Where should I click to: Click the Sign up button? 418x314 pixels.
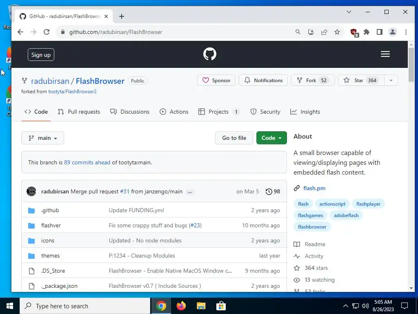coord(41,55)
